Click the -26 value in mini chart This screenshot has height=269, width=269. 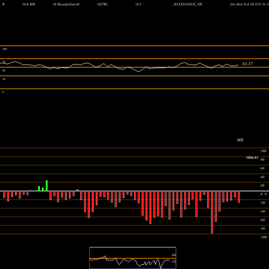[x=174, y=255]
